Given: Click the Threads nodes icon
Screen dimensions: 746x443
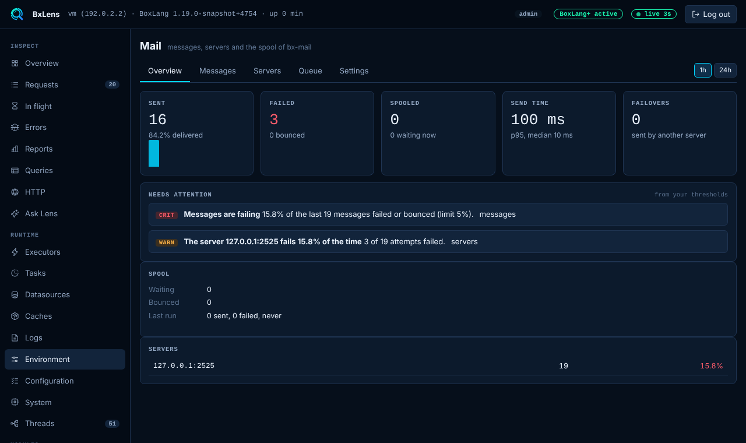Looking at the screenshot, I should point(15,423).
